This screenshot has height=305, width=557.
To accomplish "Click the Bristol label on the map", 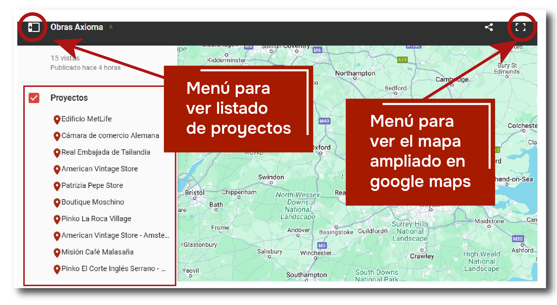I will [195, 193].
